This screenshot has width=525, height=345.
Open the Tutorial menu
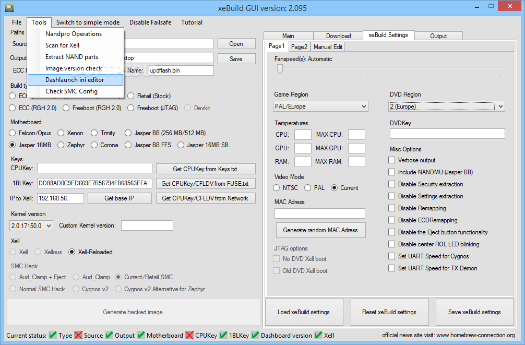coord(192,22)
